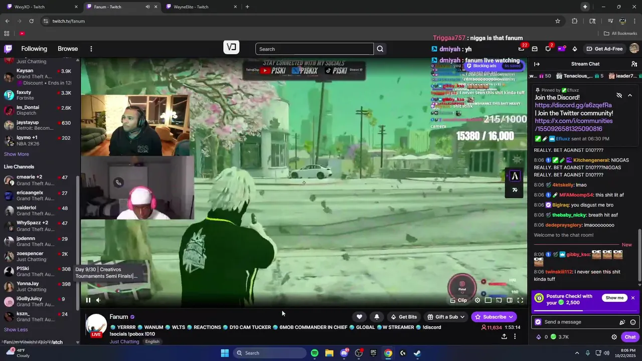Open the purple Turbo card icon
The image size is (642, 361).
tap(561, 49)
